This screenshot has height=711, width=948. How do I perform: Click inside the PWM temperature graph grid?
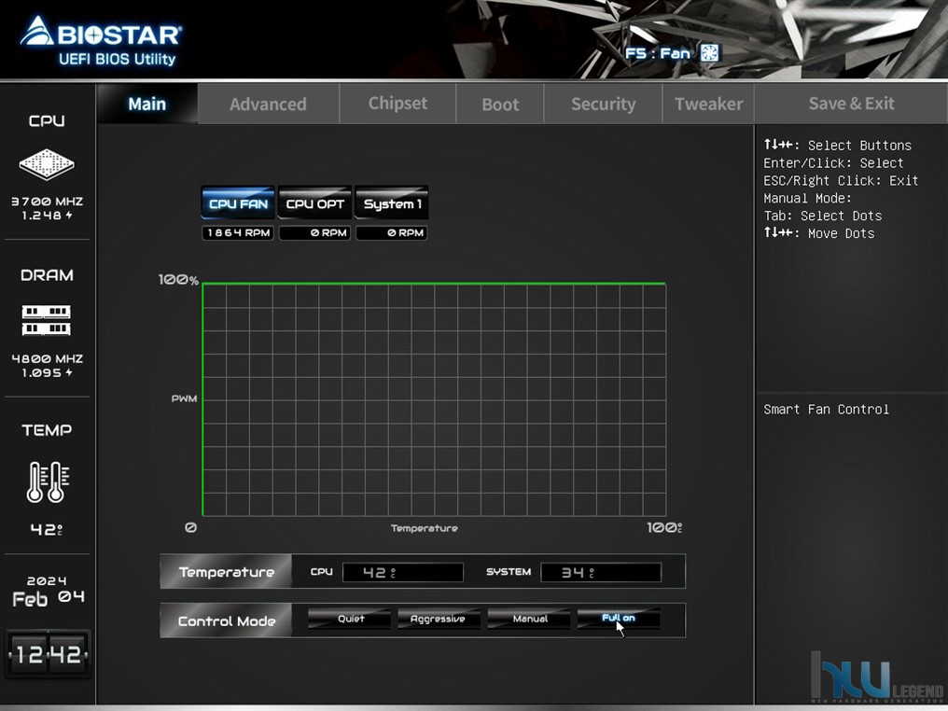pos(434,399)
